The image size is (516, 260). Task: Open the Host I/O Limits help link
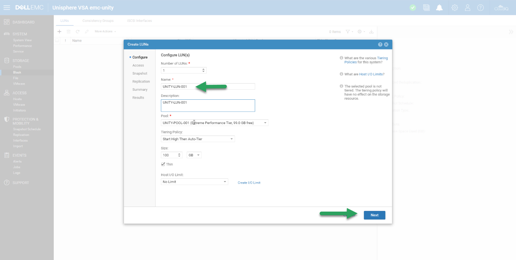pyautogui.click(x=371, y=74)
